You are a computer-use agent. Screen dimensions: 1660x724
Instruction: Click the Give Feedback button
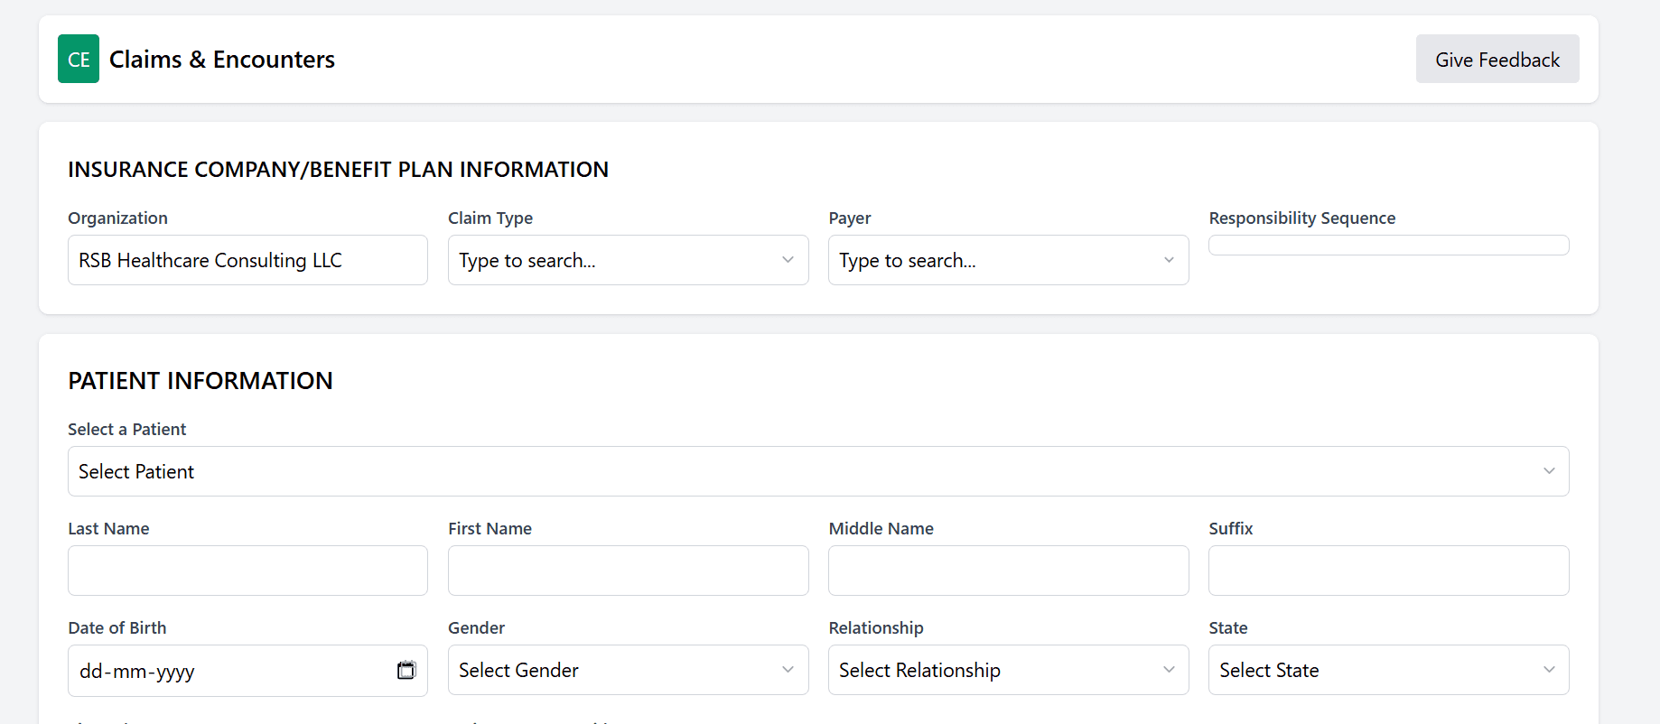click(x=1497, y=59)
